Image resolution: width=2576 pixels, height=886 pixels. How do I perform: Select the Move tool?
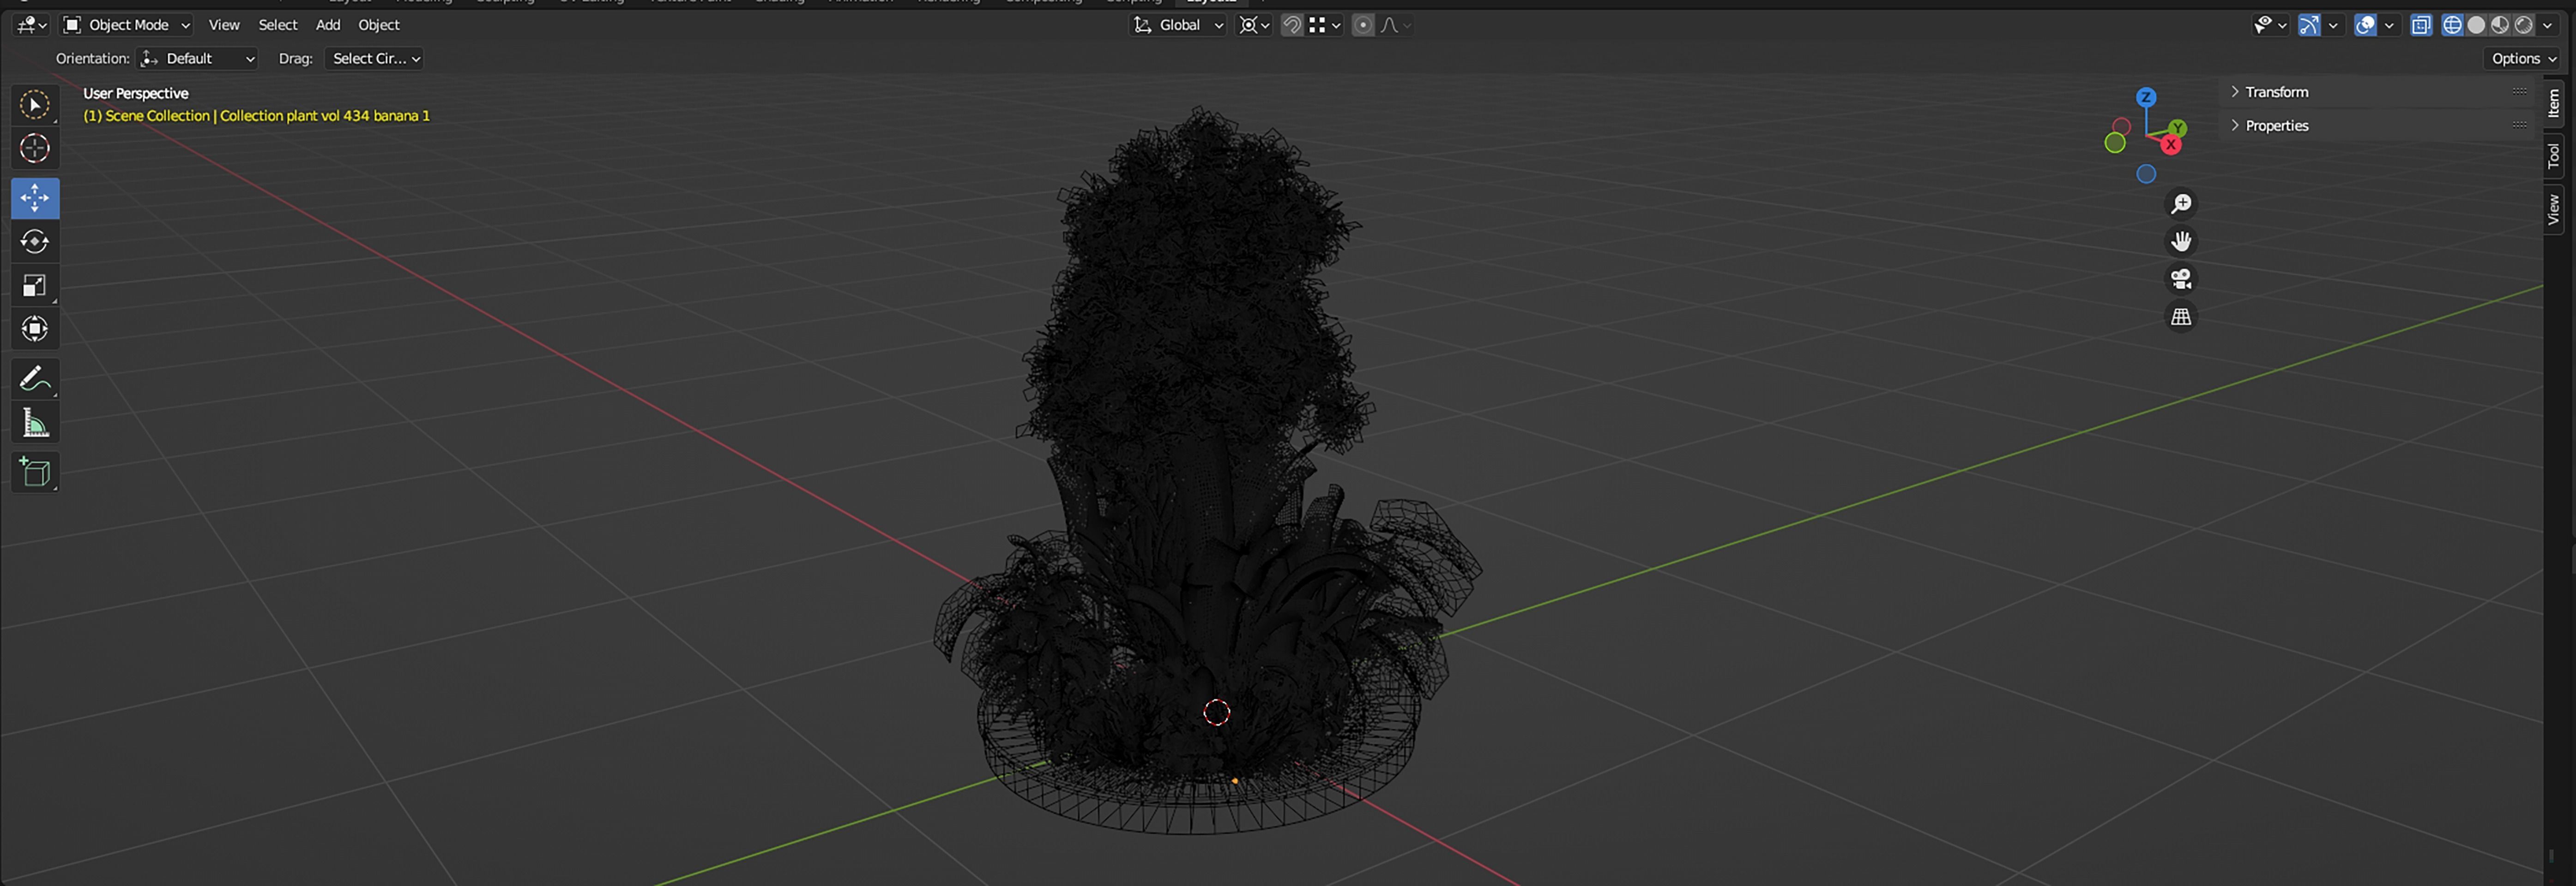pyautogui.click(x=35, y=198)
